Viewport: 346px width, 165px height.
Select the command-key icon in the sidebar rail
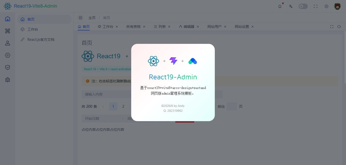(8, 31)
